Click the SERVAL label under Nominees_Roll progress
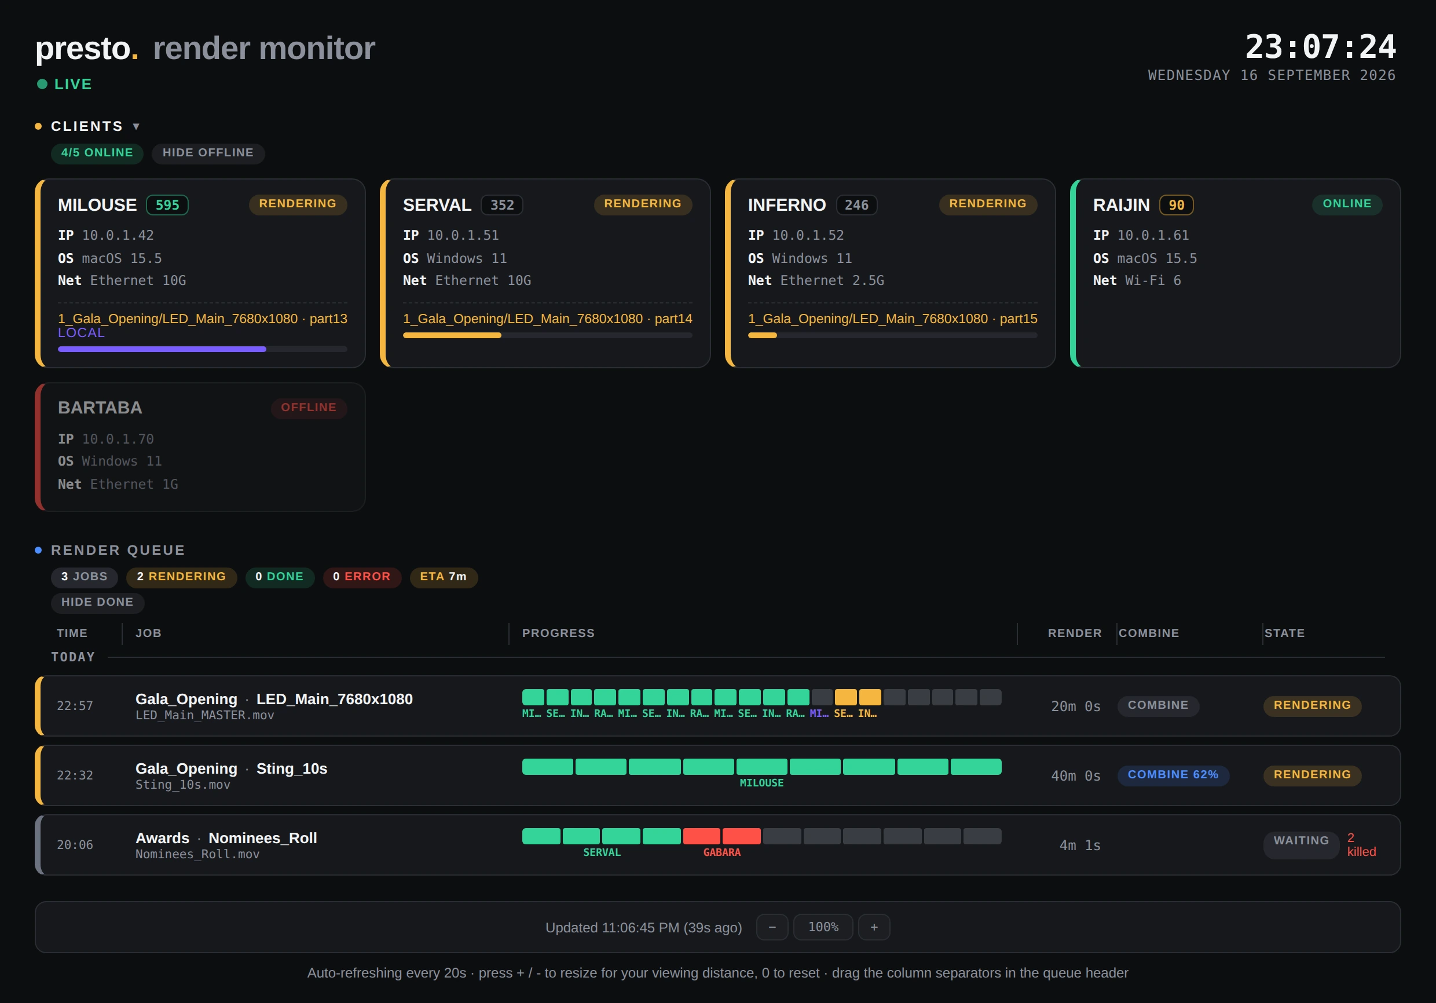This screenshot has width=1436, height=1003. click(602, 852)
